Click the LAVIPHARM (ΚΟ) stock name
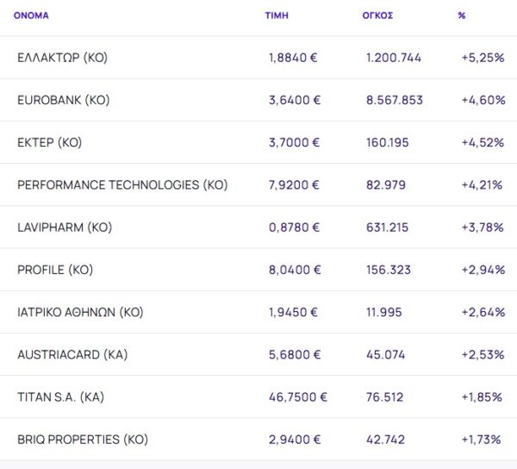The image size is (517, 469). click(x=65, y=228)
